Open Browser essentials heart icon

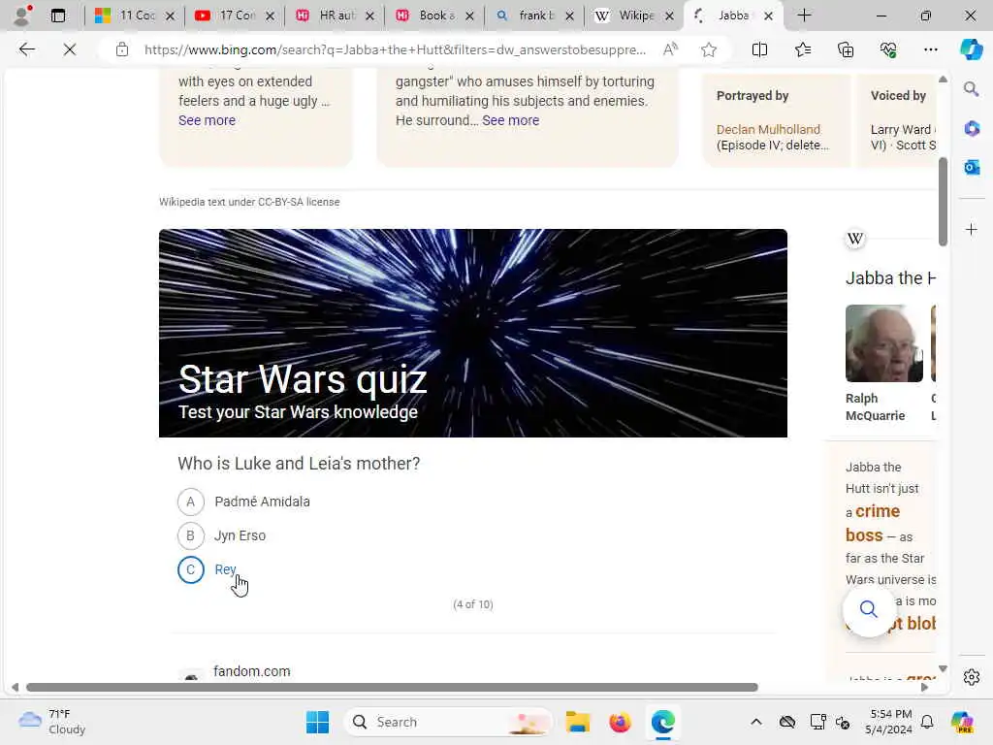(888, 49)
